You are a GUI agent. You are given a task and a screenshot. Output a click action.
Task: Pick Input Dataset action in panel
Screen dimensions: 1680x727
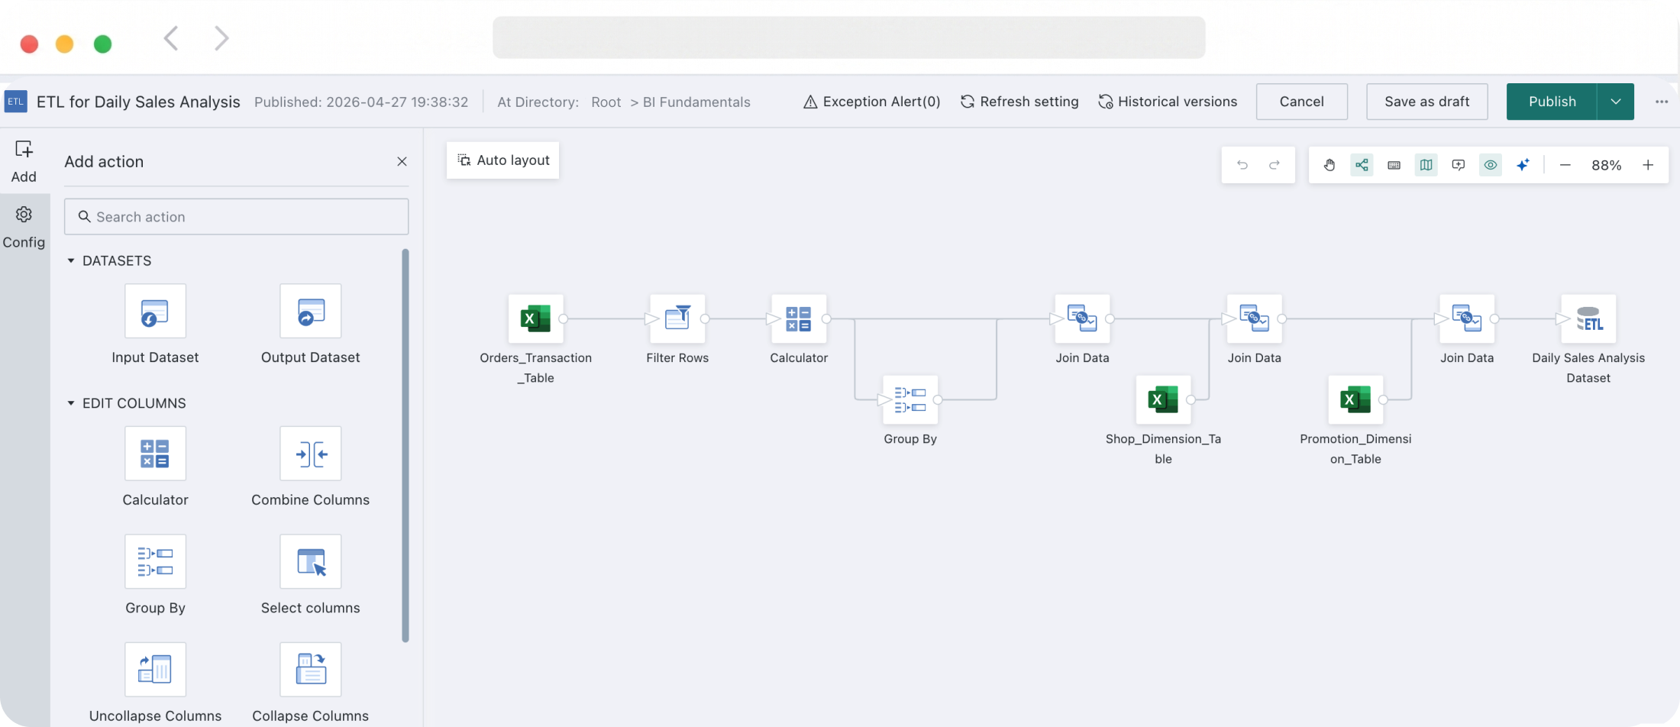[x=155, y=311]
